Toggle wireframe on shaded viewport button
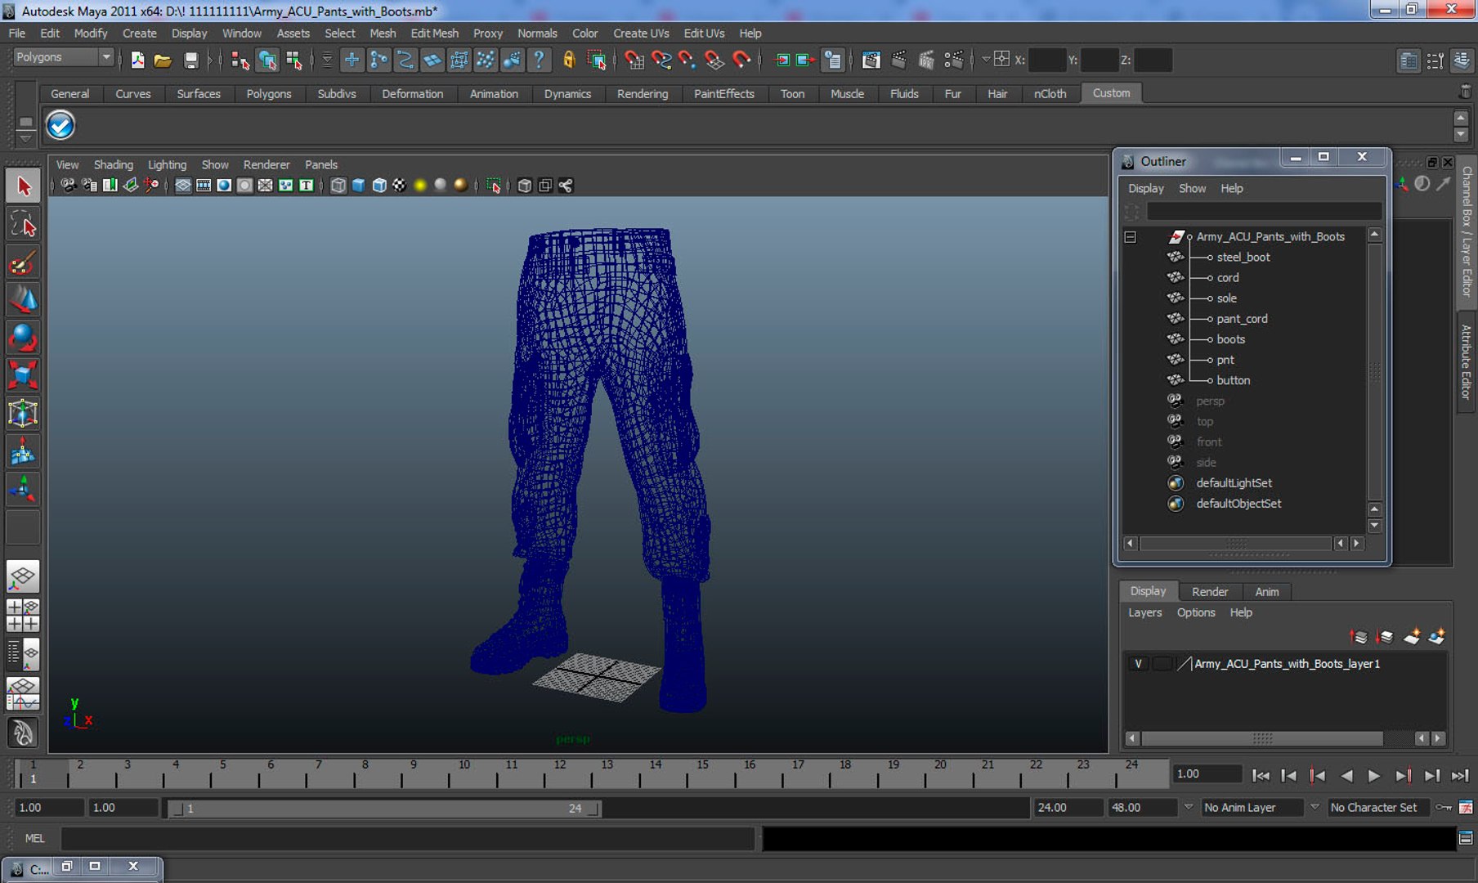 pyautogui.click(x=378, y=186)
